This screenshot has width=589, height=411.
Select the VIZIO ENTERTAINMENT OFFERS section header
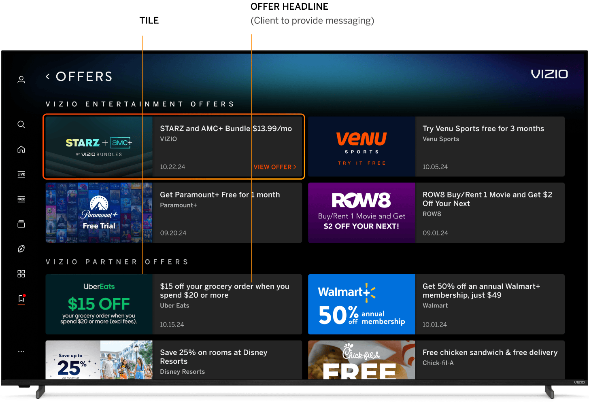[139, 104]
